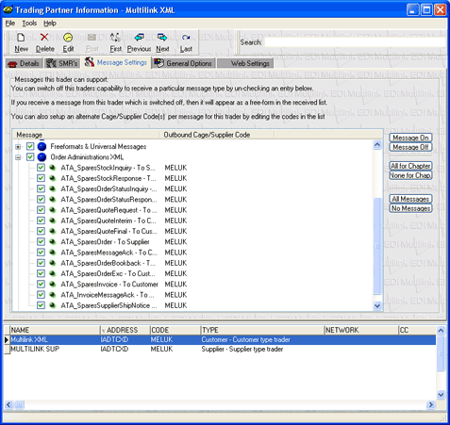The height and width of the screenshot is (425, 450).
Task: Click the No Messages button
Action: [x=410, y=208]
